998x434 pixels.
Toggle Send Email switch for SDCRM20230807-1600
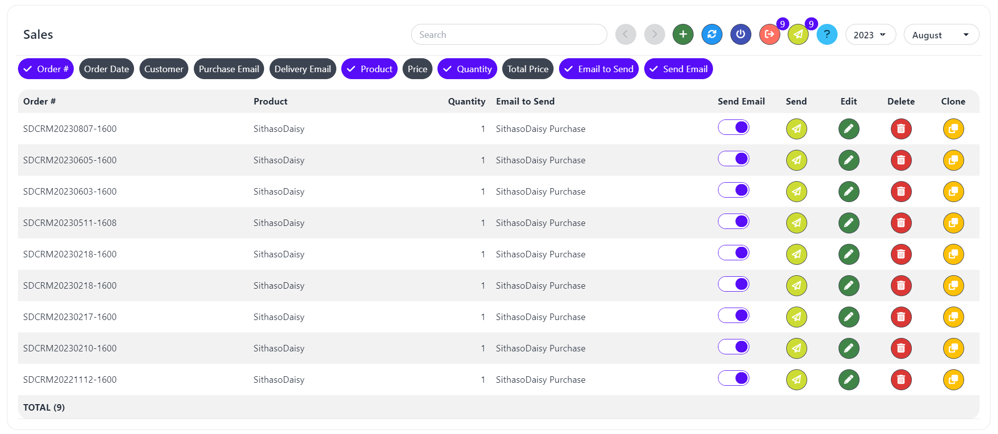[733, 127]
